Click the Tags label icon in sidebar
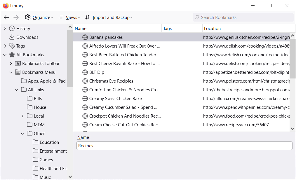296x180 pixels. pos(12,46)
